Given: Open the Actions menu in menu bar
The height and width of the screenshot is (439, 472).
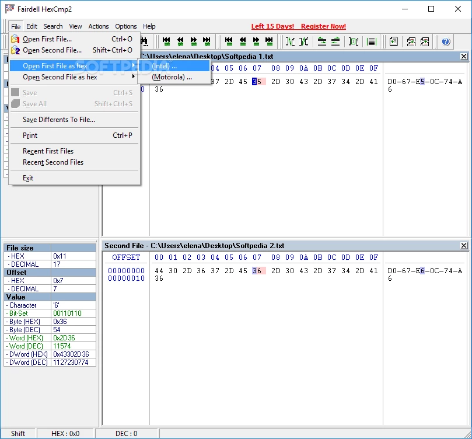Looking at the screenshot, I should (99, 26).
